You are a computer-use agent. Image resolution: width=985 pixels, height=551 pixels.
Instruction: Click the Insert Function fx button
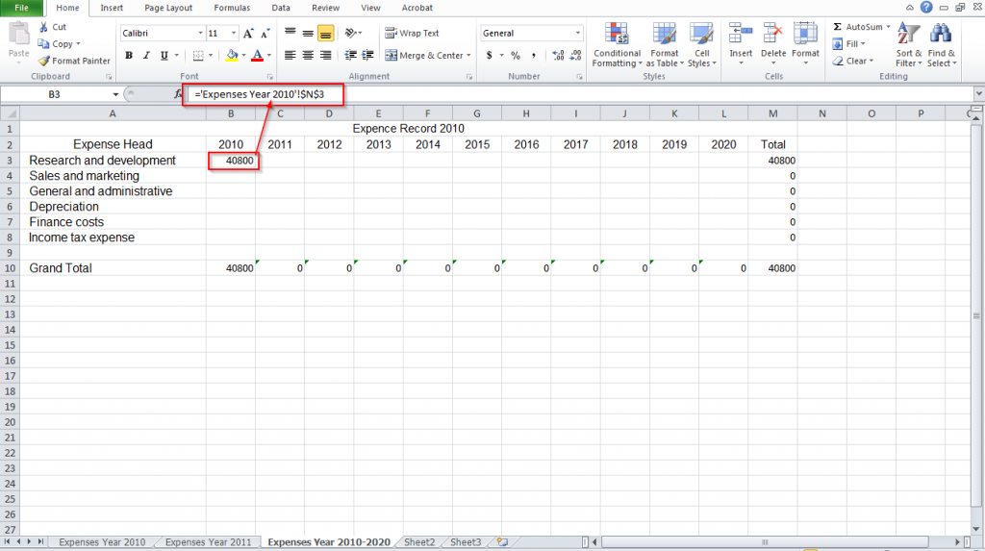coord(178,94)
